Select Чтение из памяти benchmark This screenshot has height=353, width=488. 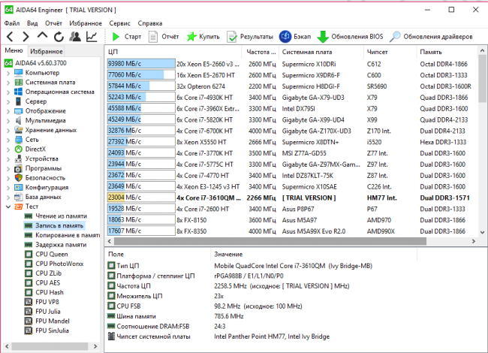click(60, 216)
